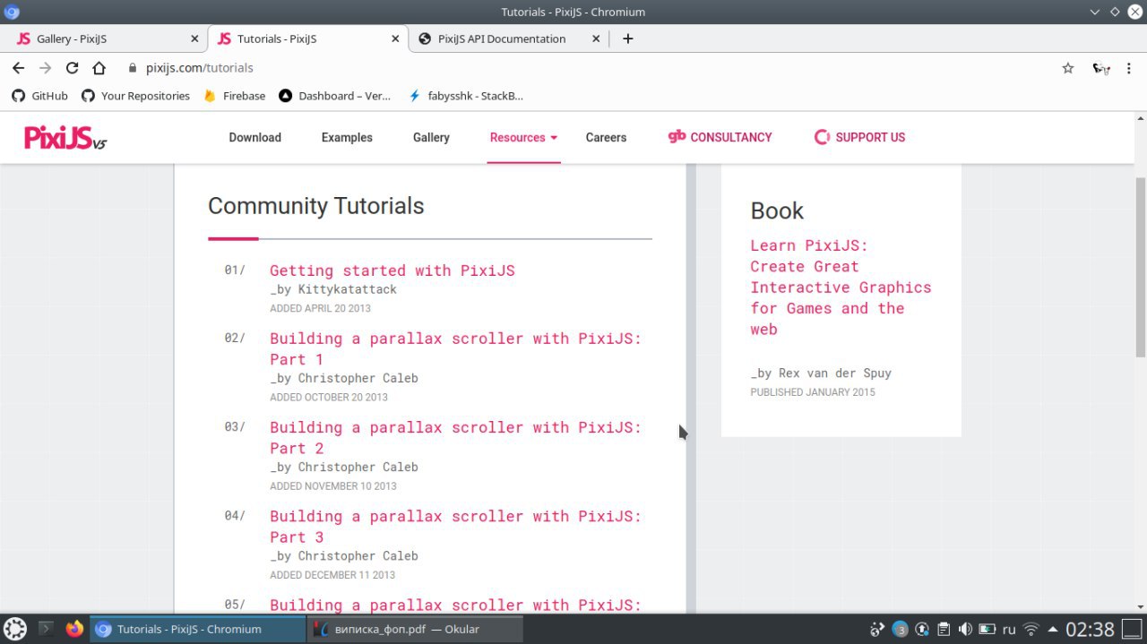The image size is (1147, 644).
Task: Click the Tutorials - PixiJS - Chromium taskbar entry
Action: pos(197,629)
